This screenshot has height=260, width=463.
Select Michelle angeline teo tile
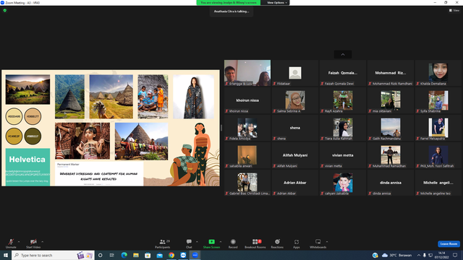pyautogui.click(x=438, y=183)
